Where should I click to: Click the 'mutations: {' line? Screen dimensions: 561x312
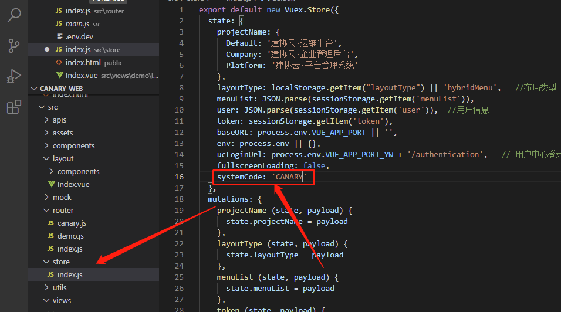pos(235,199)
